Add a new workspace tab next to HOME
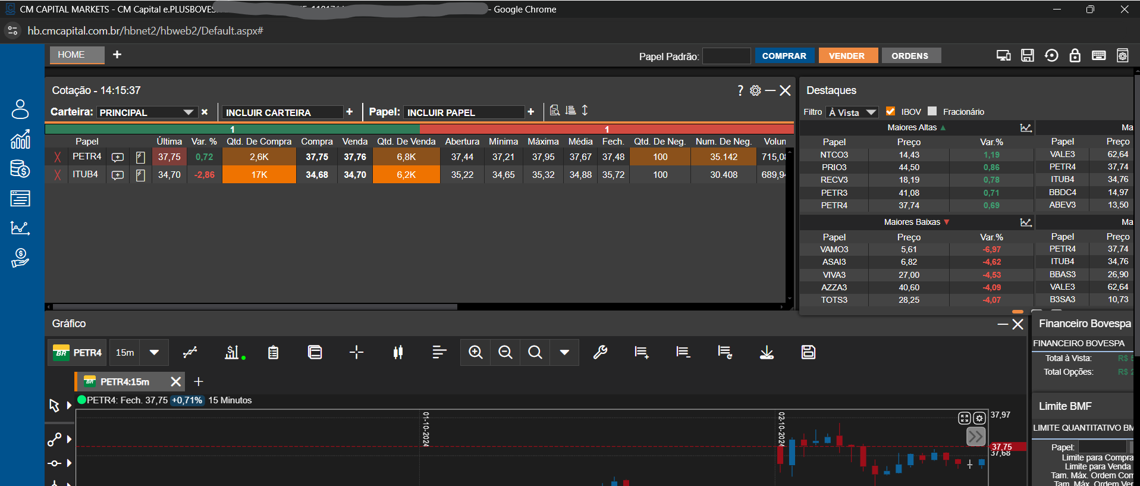1140x486 pixels. pyautogui.click(x=117, y=55)
